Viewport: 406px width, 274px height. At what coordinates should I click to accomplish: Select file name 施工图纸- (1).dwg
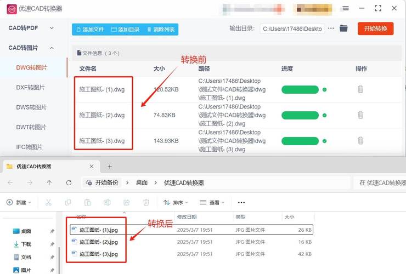tap(101, 89)
